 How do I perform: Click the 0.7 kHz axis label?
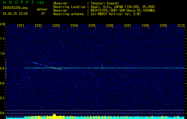point(3,98)
